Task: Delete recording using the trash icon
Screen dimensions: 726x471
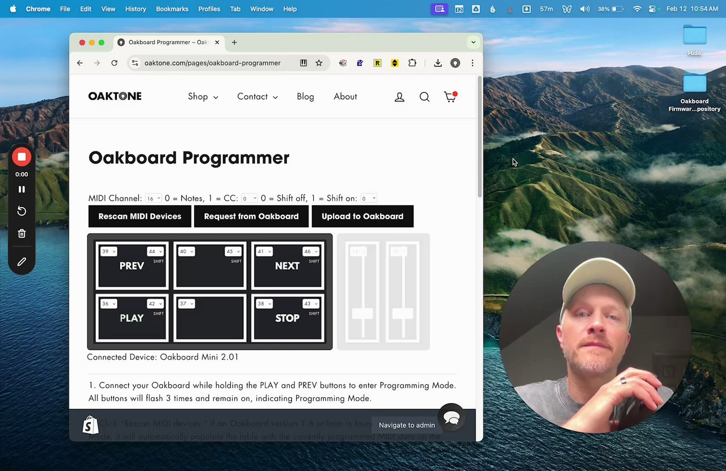Action: (x=22, y=234)
